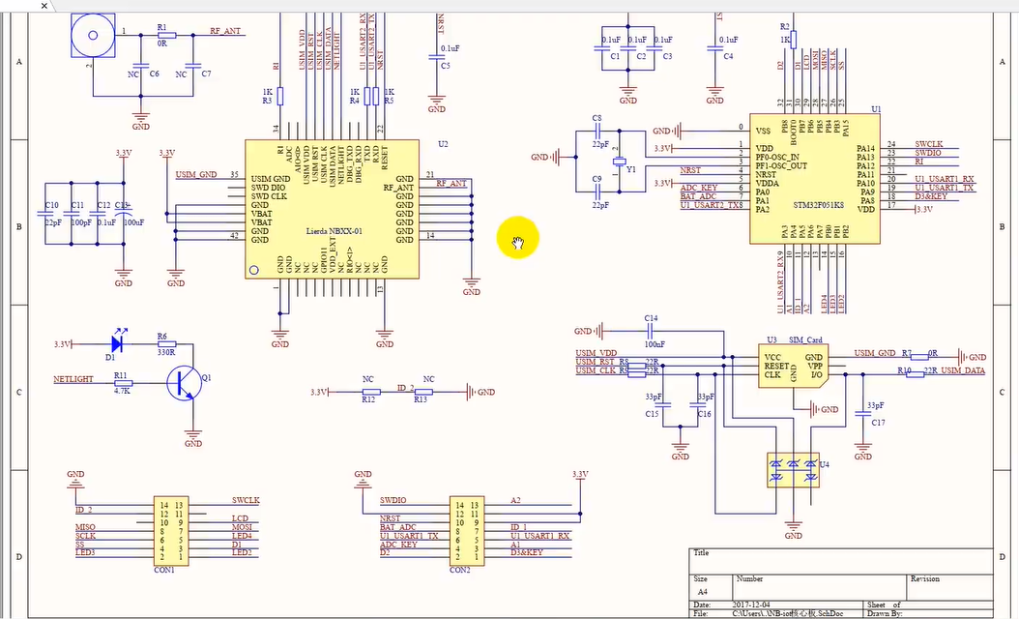
Task: Click SWDIO net label at U1 pin 23
Action: point(927,153)
